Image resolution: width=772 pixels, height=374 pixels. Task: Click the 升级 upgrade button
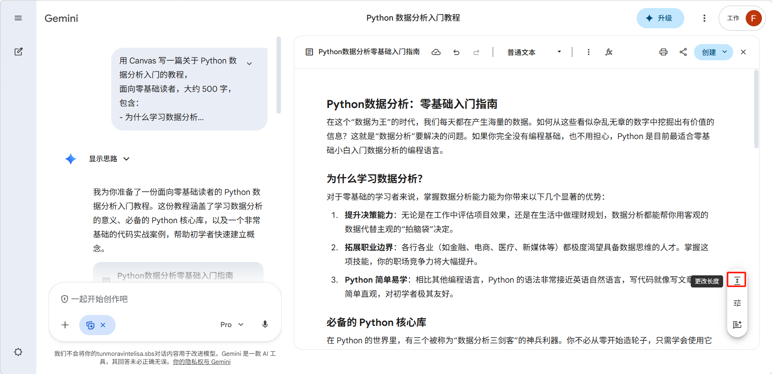point(660,18)
